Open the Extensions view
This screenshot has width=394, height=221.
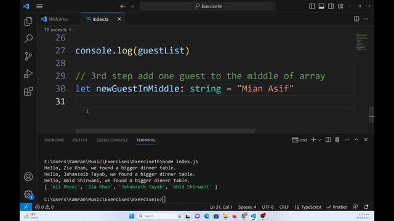pyautogui.click(x=28, y=91)
